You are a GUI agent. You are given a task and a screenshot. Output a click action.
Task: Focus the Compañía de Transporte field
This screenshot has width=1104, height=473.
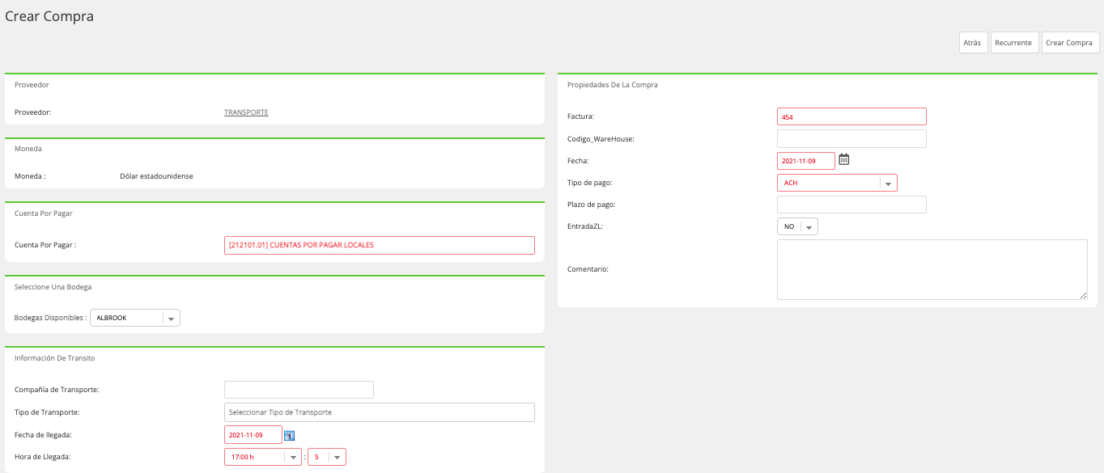click(x=299, y=390)
